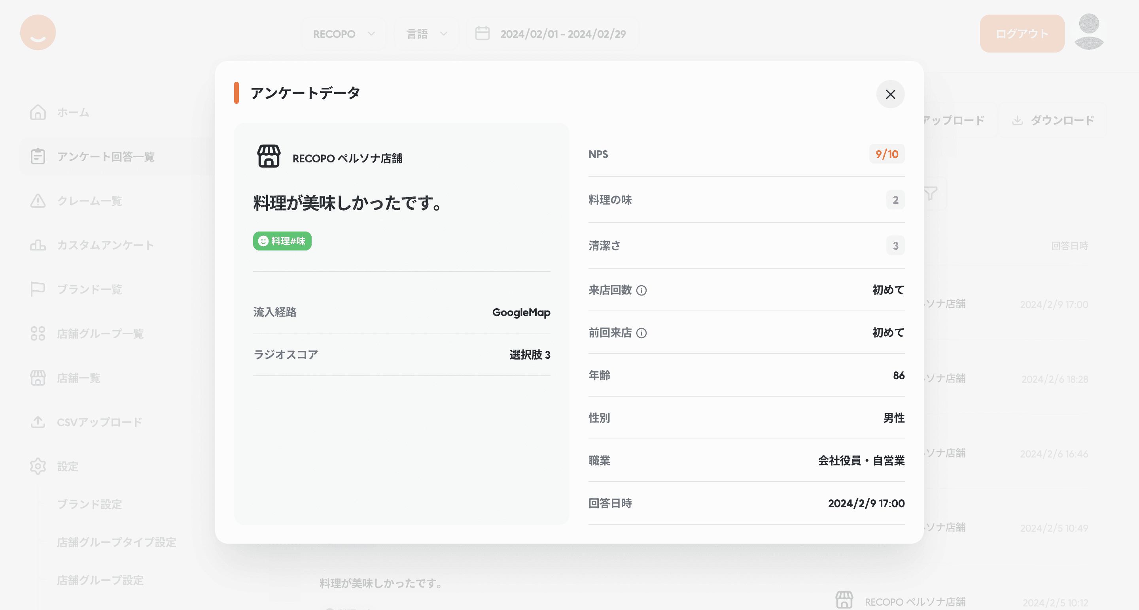The height and width of the screenshot is (610, 1139).
Task: Close the アンケートデータ dialog
Action: coord(890,94)
